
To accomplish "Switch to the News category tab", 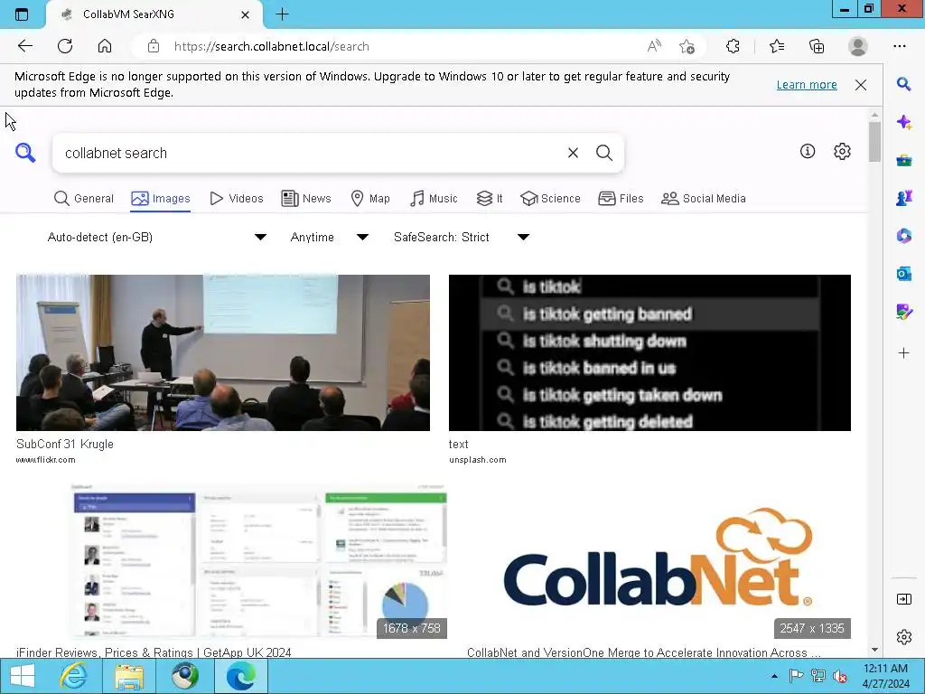I will pos(306,198).
